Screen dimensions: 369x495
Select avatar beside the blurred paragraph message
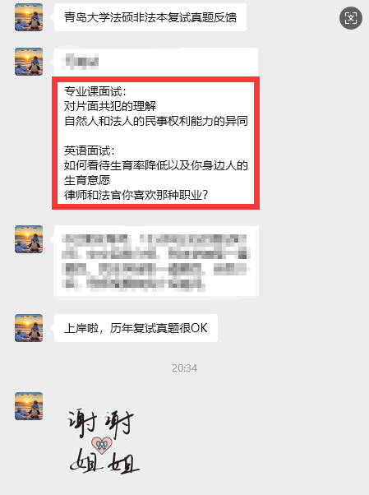click(29, 239)
